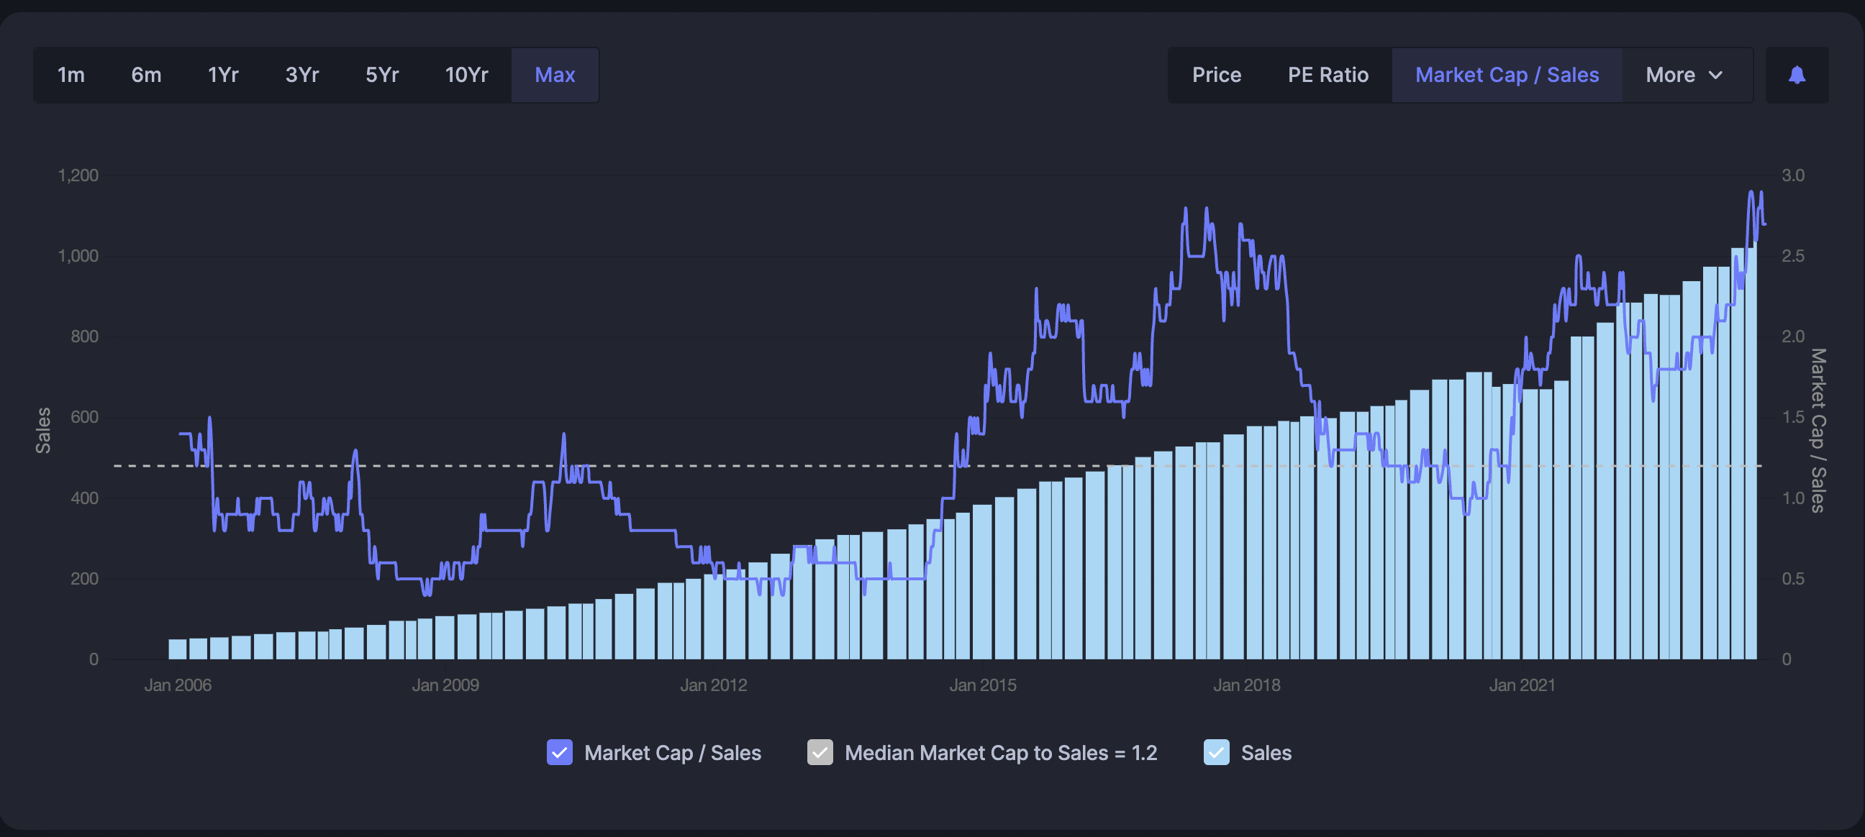Toggle the Sales bars checkbox
The width and height of the screenshot is (1865, 837).
(1216, 752)
